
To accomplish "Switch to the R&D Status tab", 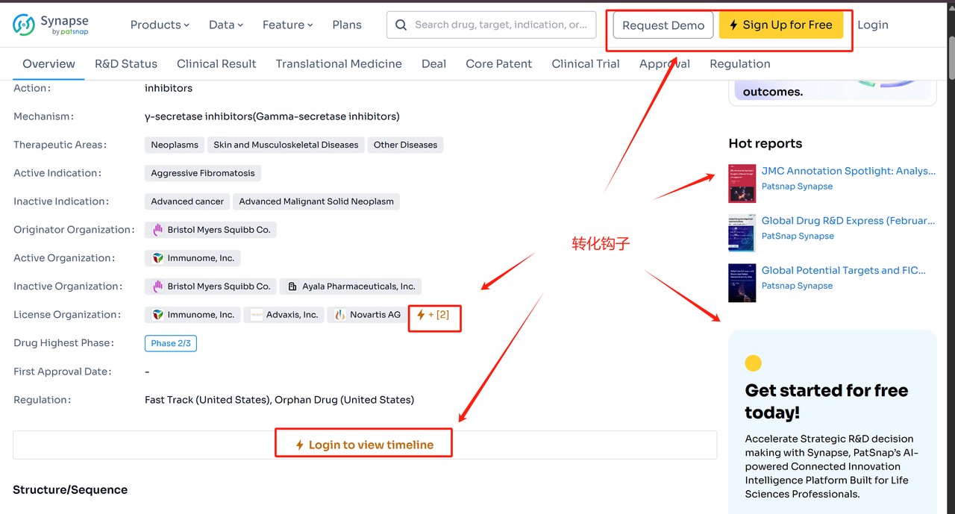I will pyautogui.click(x=126, y=63).
